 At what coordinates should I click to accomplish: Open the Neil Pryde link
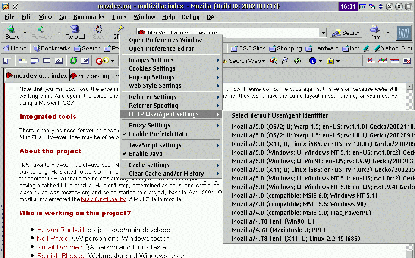52,239
